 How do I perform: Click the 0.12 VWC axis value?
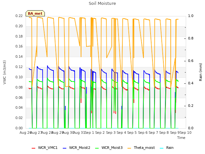(19, 67)
